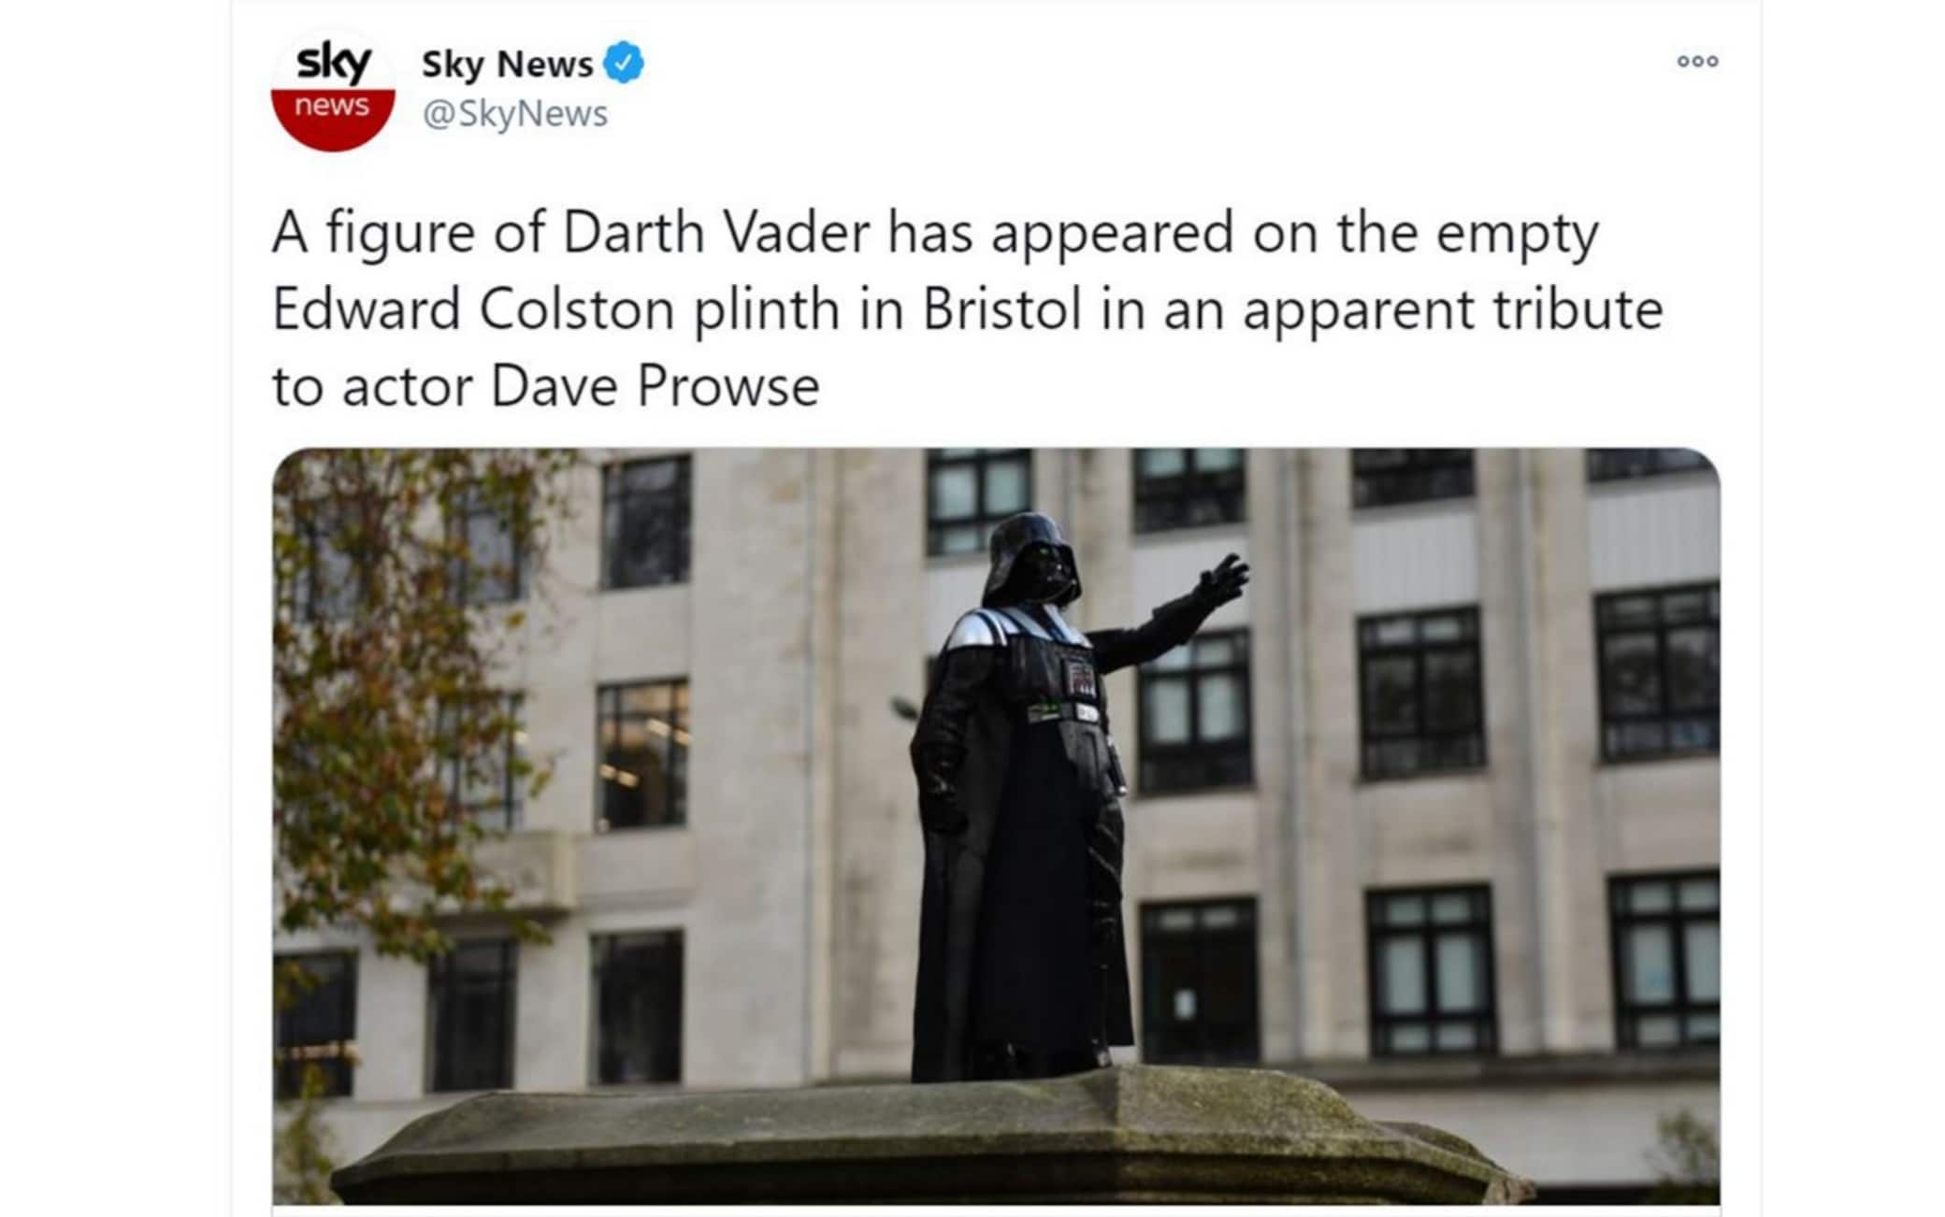Image resolution: width=1945 pixels, height=1217 pixels.
Task: Visit the @SkyNews handle link
Action: pos(515,113)
